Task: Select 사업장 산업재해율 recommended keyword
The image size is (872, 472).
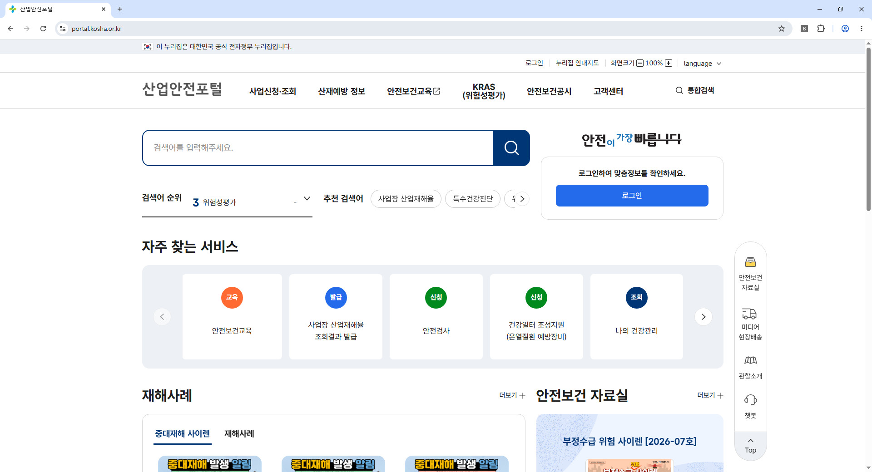Action: click(406, 199)
